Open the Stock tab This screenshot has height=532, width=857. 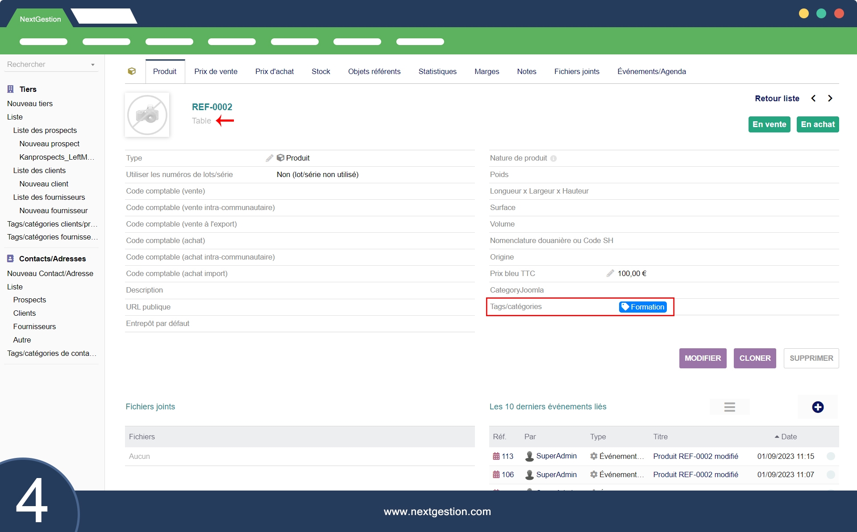click(x=320, y=71)
